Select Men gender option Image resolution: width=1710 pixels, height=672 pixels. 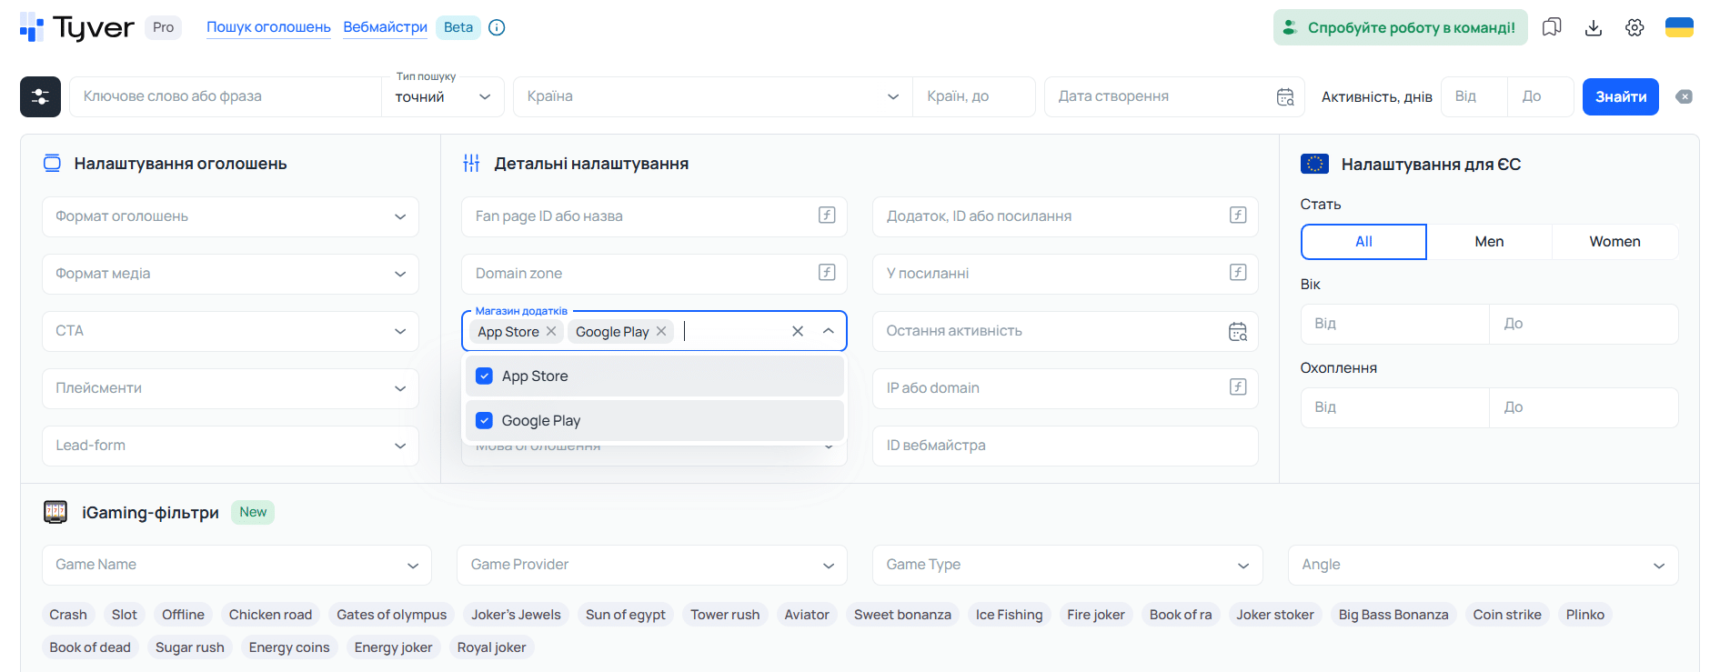[1489, 242]
